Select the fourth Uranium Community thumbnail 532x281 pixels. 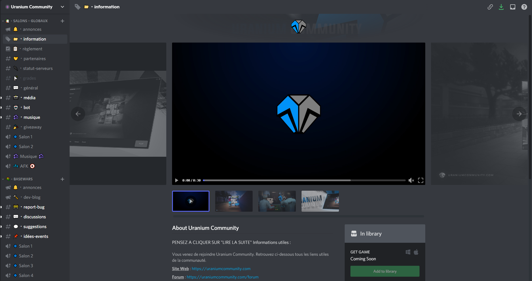[x=320, y=201]
